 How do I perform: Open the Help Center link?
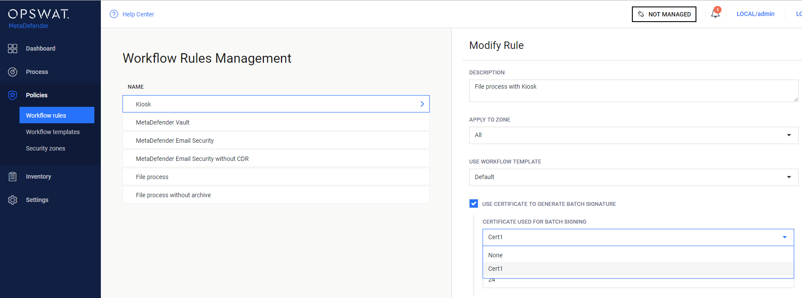click(x=138, y=14)
